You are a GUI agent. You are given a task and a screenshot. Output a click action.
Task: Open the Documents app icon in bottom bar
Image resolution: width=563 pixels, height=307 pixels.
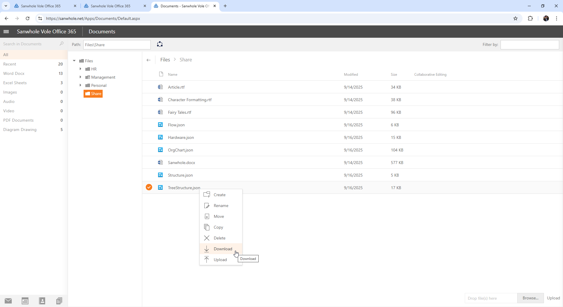tap(59, 301)
